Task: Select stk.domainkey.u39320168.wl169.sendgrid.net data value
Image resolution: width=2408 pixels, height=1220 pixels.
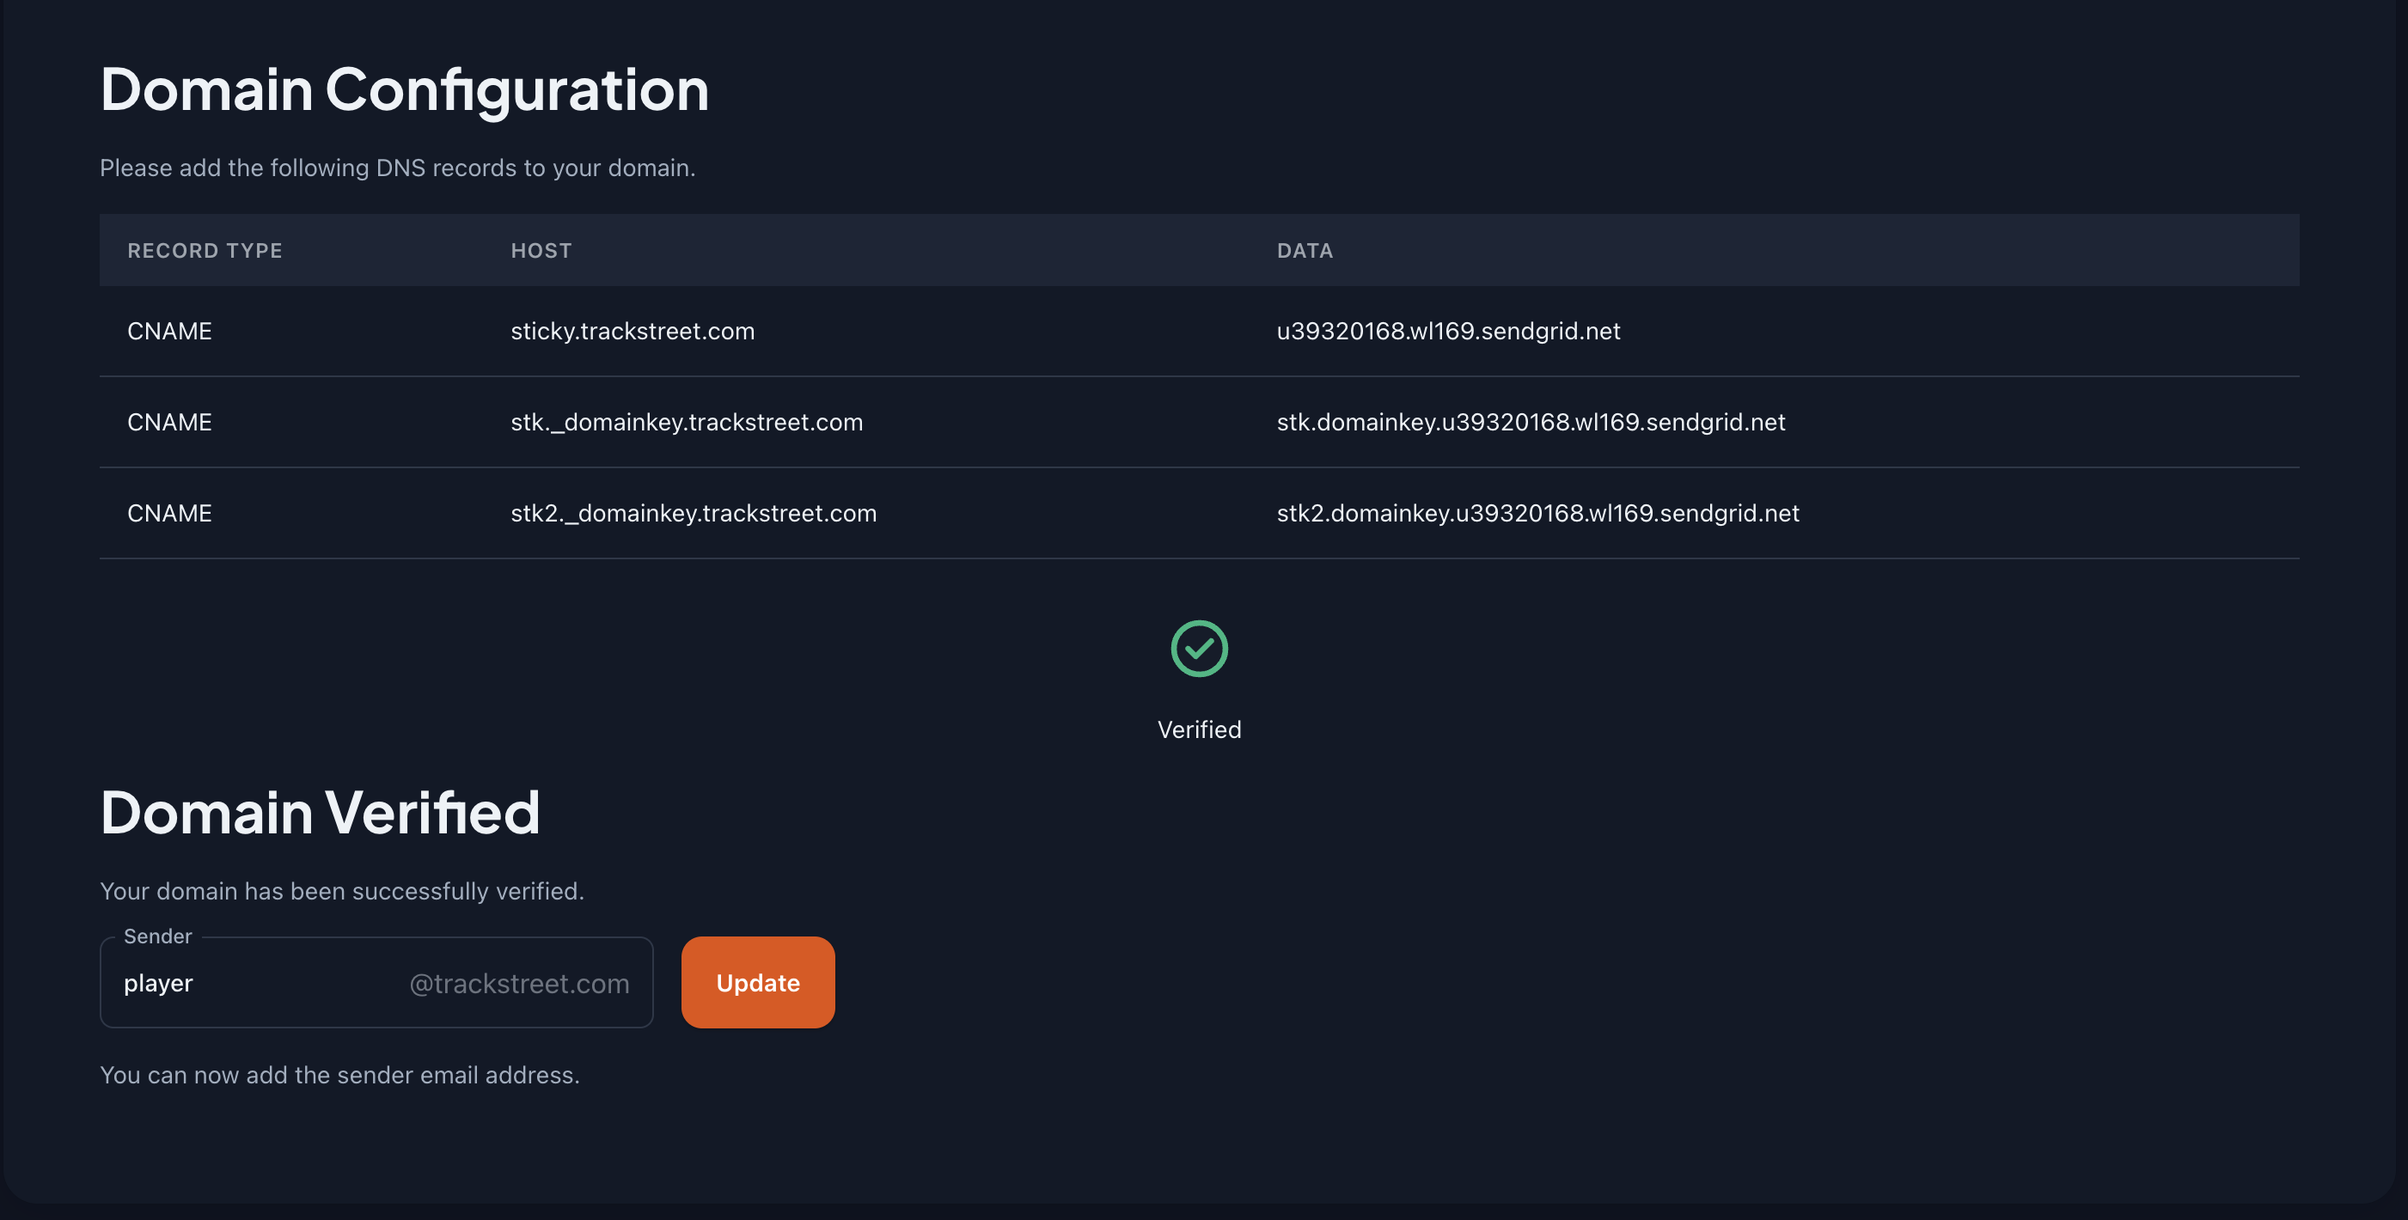Action: (1531, 422)
